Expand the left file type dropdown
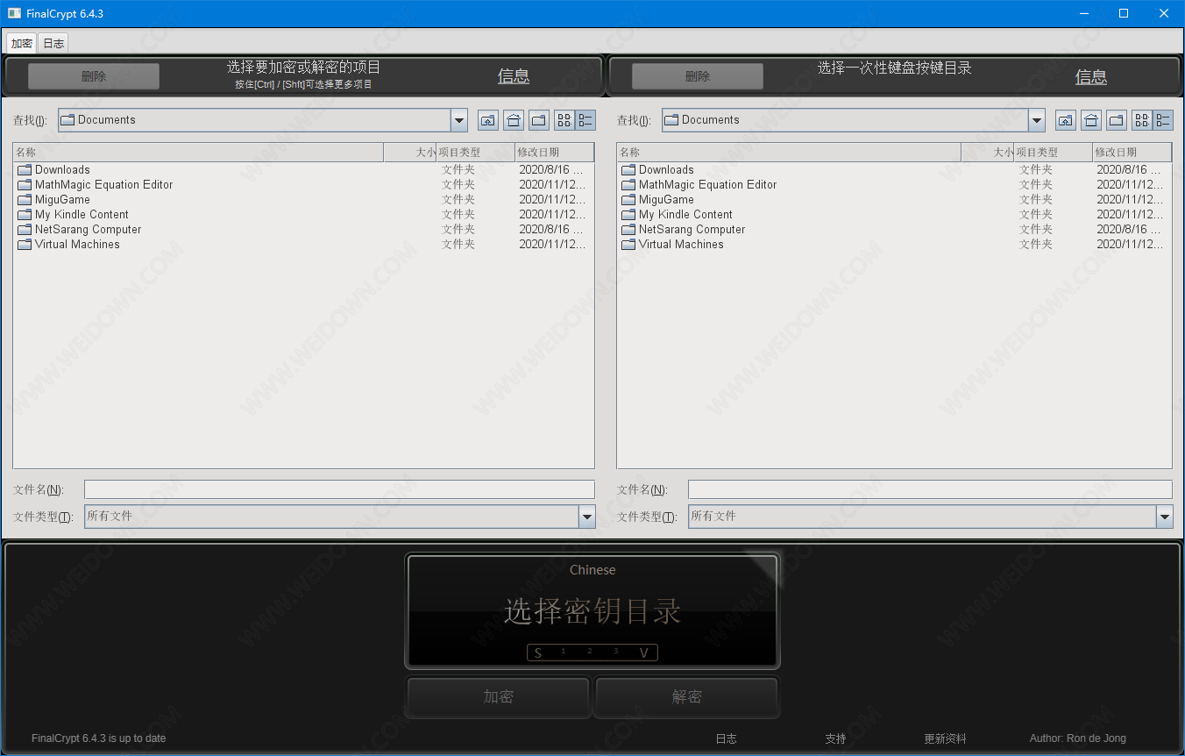The height and width of the screenshot is (756, 1185). [587, 517]
